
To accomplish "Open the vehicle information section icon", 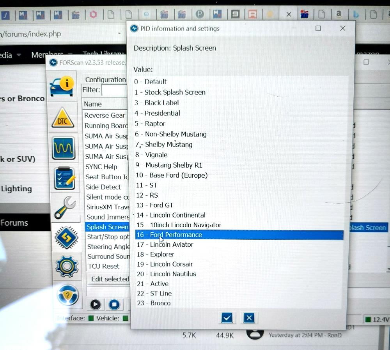I will pyautogui.click(x=62, y=85).
